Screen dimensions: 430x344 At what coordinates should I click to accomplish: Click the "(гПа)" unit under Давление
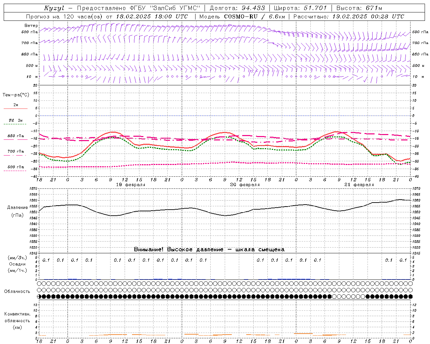pyautogui.click(x=17, y=215)
